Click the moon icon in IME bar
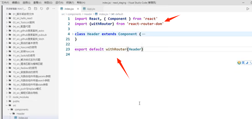The height and width of the screenshot is (119, 252). click(247, 63)
